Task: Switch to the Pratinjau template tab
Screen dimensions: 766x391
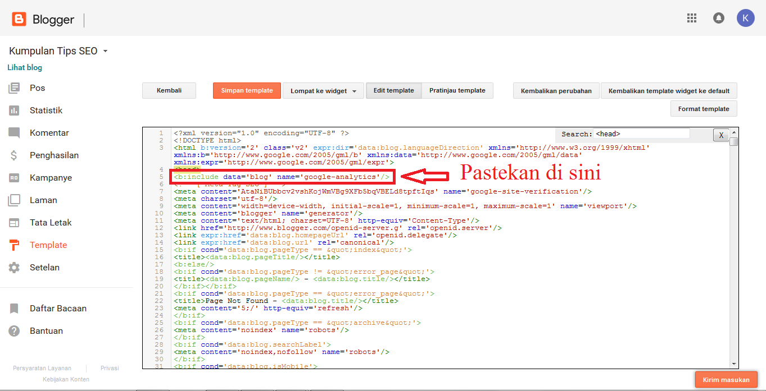Action: (457, 90)
